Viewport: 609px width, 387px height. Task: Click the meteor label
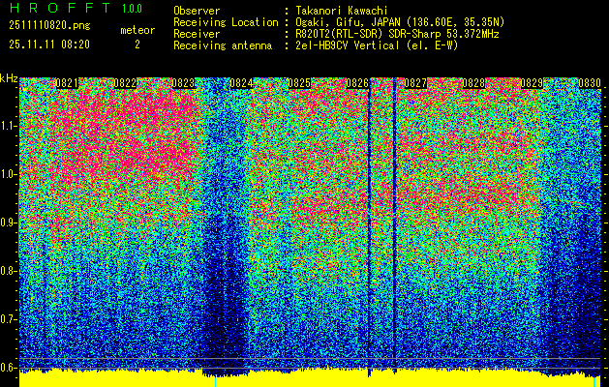[x=137, y=30]
